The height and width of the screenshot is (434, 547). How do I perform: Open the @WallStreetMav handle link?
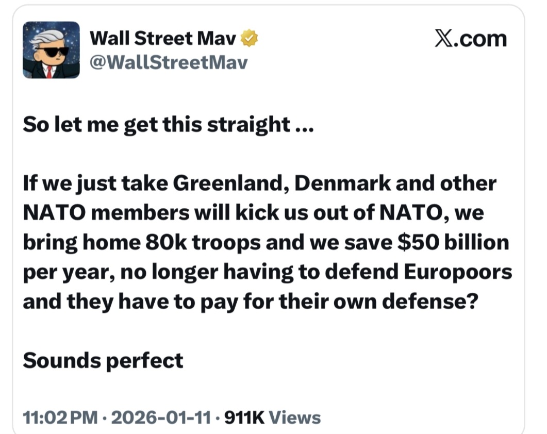click(x=169, y=63)
